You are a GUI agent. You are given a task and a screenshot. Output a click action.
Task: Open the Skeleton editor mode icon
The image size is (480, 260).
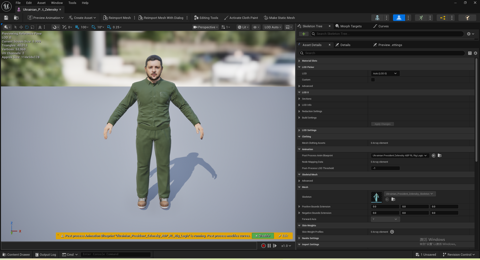[377, 18]
